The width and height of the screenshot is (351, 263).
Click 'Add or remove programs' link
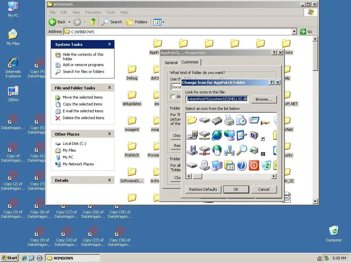tap(83, 65)
